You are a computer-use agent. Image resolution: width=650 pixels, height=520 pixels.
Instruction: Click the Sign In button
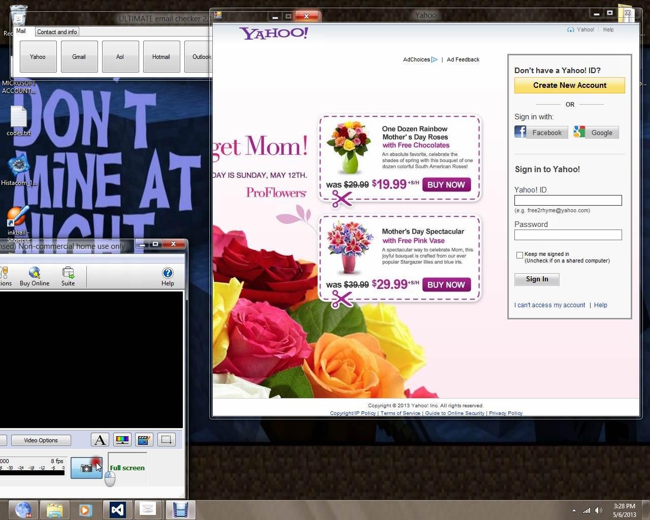[537, 279]
